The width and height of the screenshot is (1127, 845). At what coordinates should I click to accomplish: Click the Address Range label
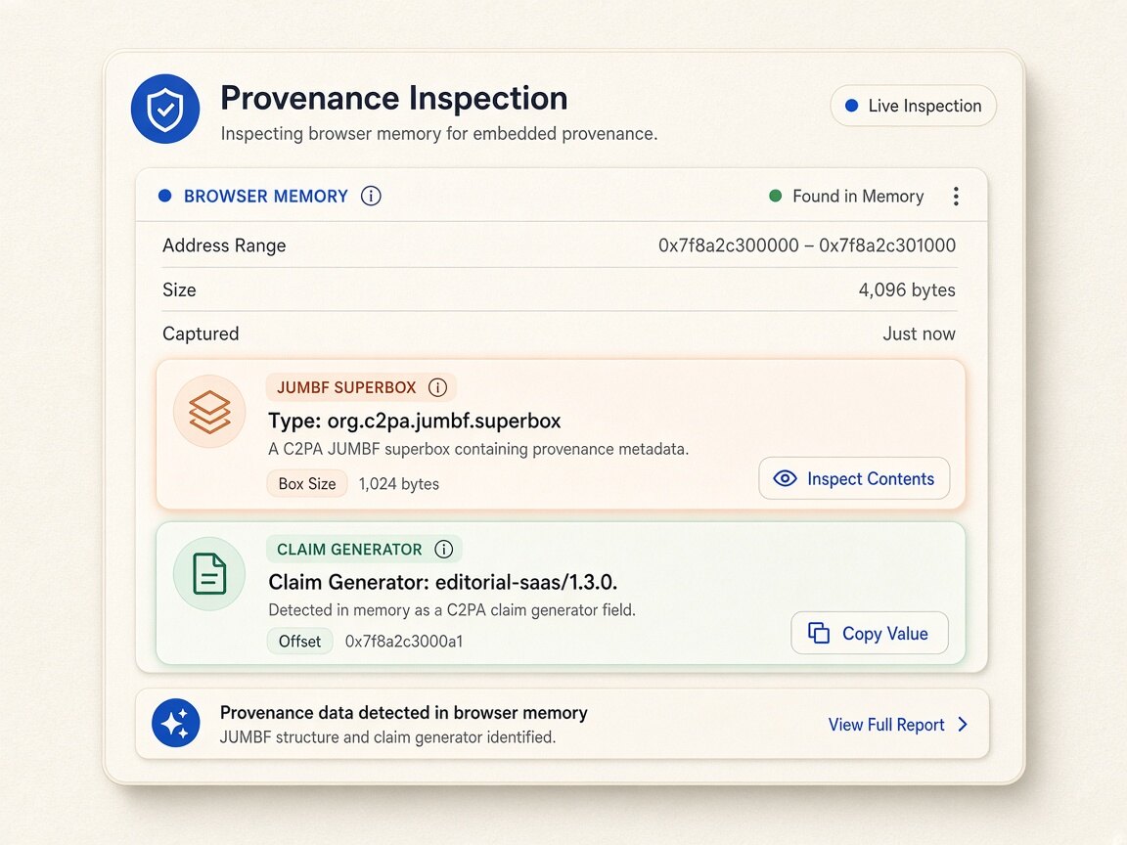(224, 245)
